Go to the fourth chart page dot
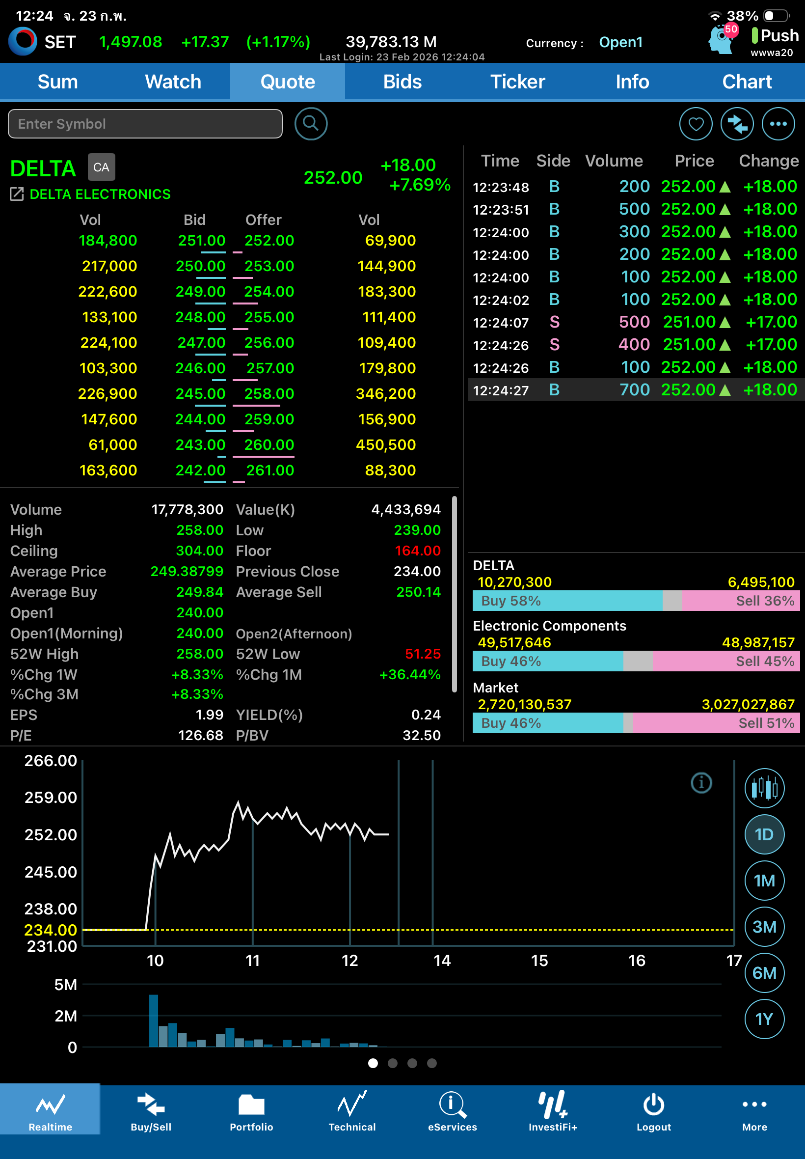The image size is (805, 1159). pyautogui.click(x=432, y=1063)
